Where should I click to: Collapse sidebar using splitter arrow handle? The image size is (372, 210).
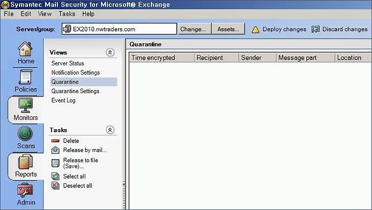point(123,184)
